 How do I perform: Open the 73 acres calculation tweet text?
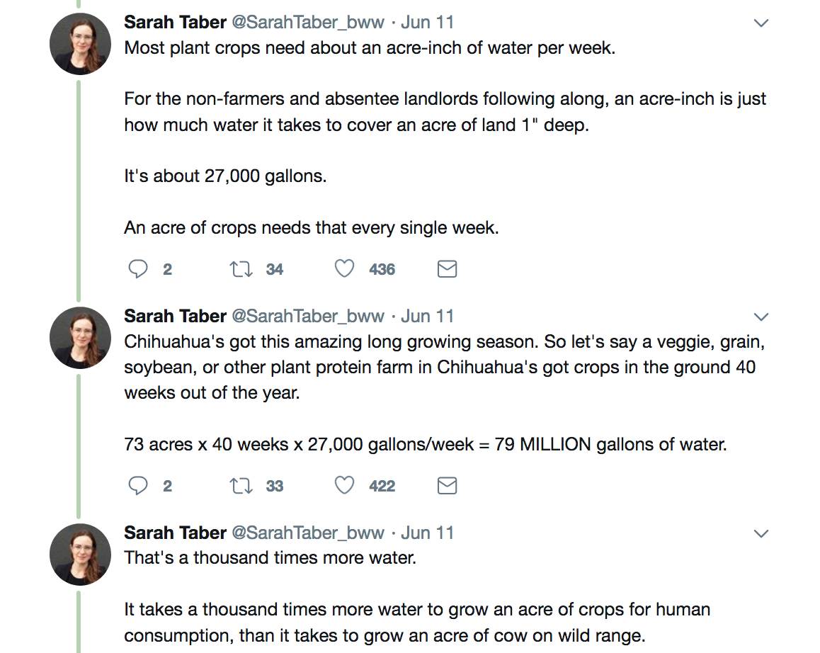425,445
